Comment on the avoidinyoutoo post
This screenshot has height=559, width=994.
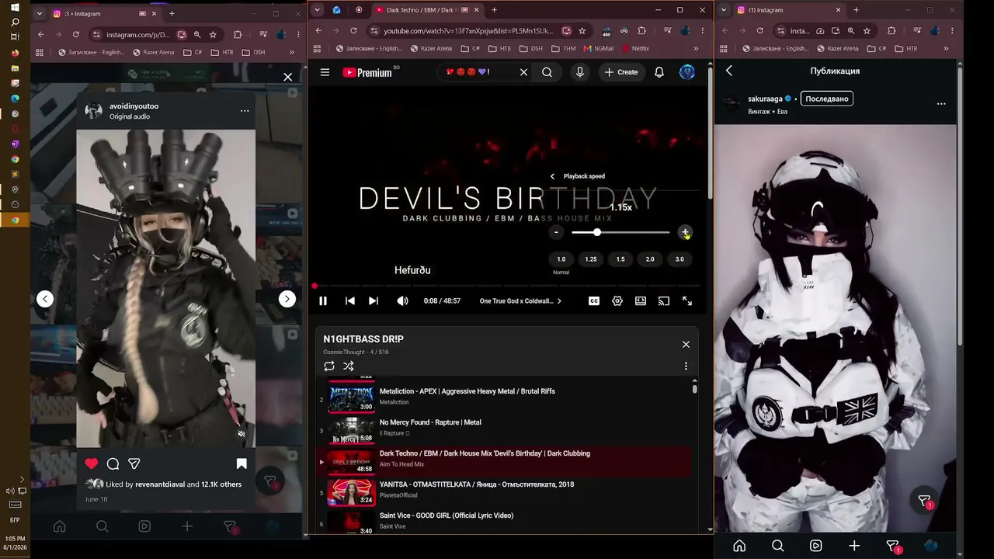click(x=113, y=464)
